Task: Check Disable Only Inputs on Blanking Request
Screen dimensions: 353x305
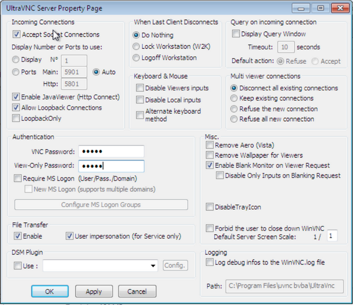Action: pos(219,175)
